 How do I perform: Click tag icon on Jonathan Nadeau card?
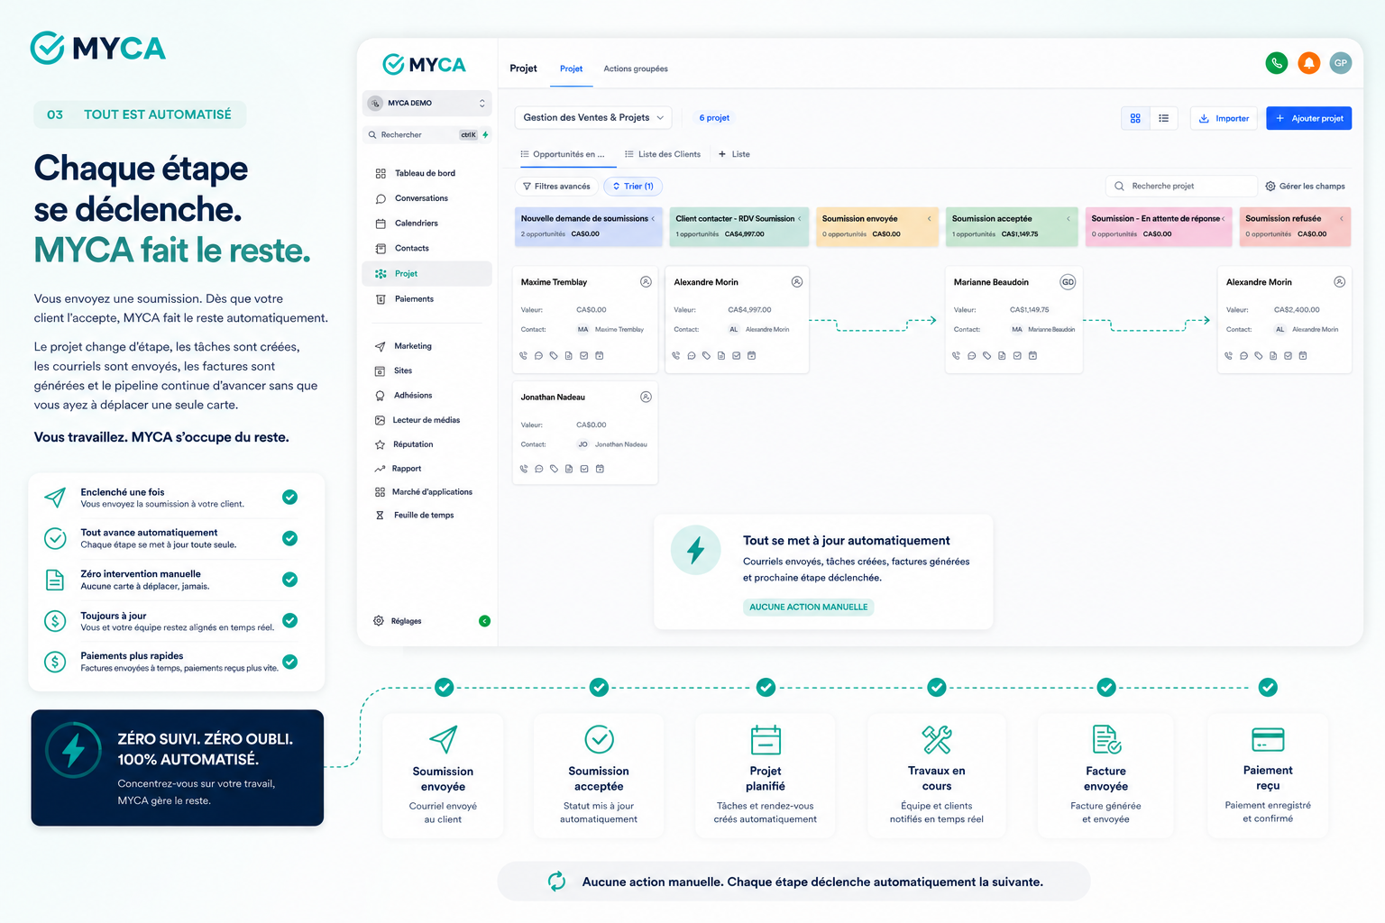(x=554, y=469)
